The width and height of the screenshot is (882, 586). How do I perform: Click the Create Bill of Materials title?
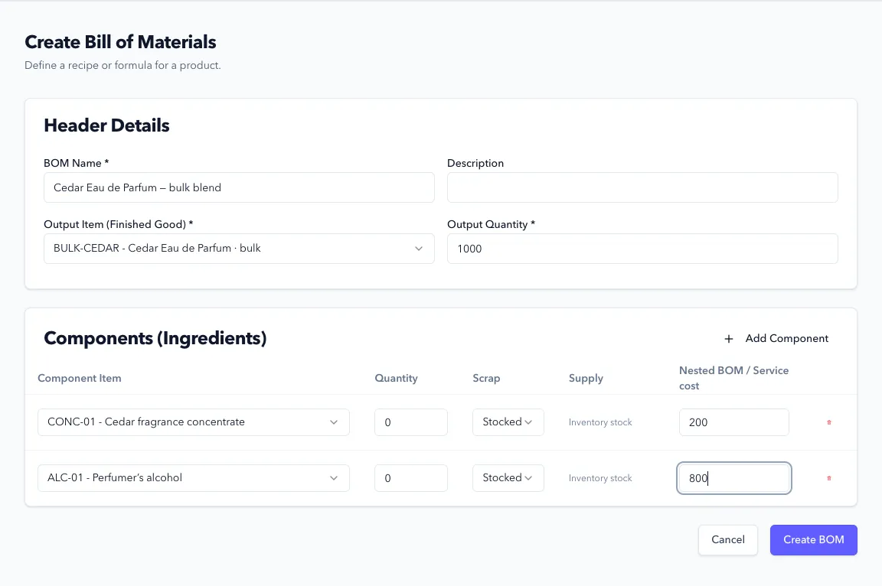pyautogui.click(x=120, y=42)
